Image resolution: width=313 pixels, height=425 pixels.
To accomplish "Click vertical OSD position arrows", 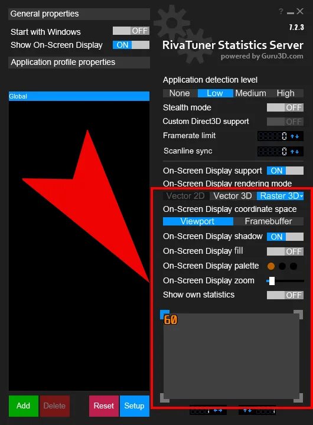I will [x=247, y=410].
